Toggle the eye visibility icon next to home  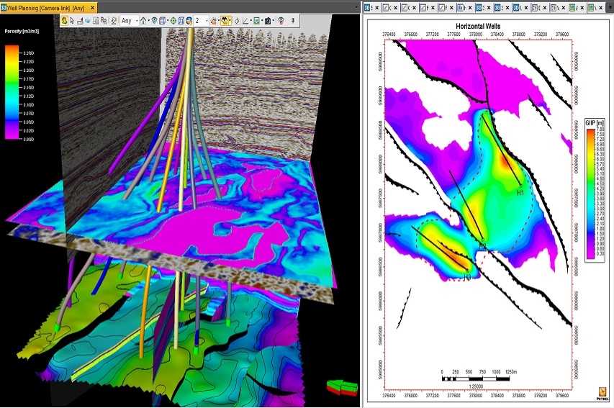point(154,20)
